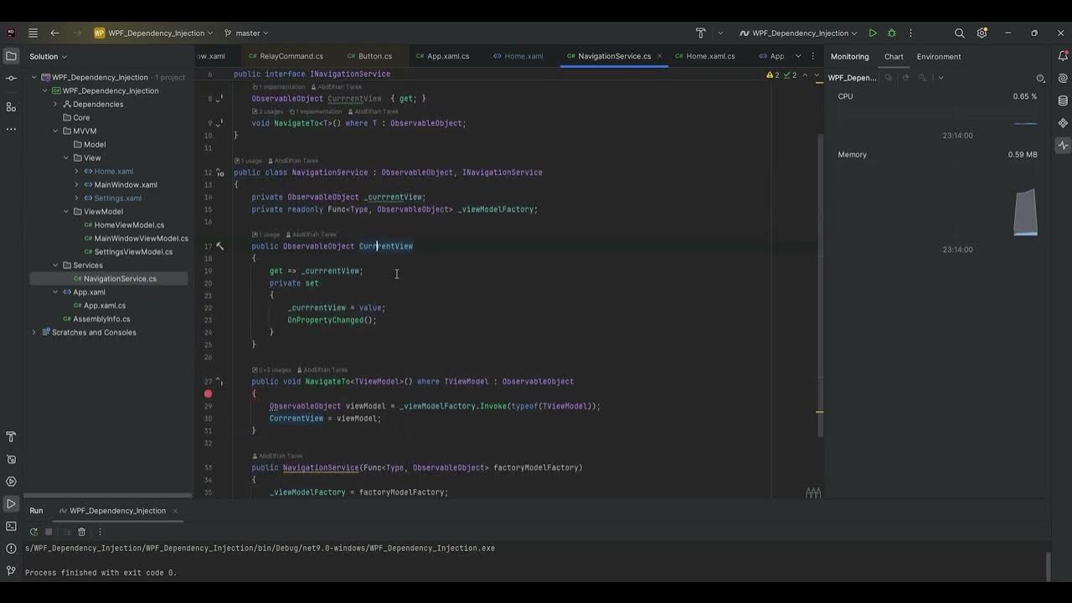1072x603 pixels.
Task: Open more run actions next to Debug
Action: [x=910, y=33]
